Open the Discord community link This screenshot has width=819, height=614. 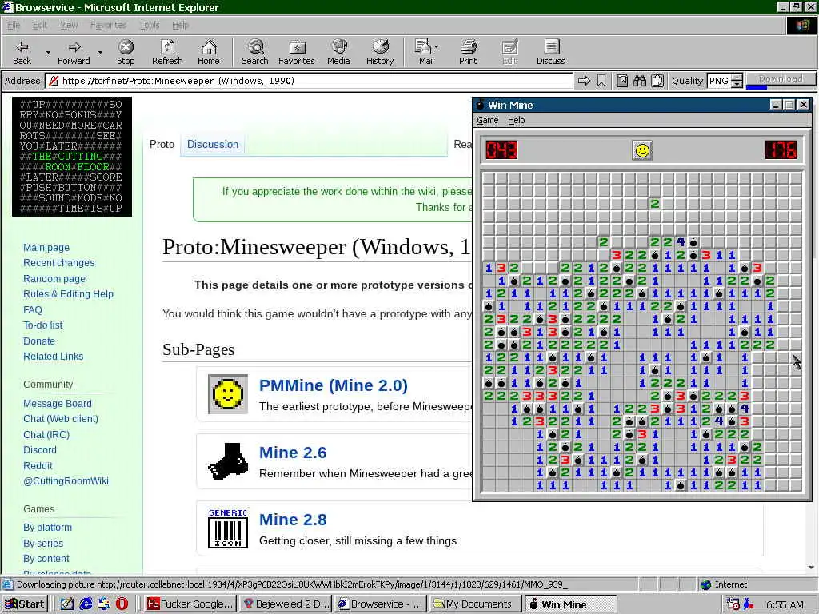40,449
